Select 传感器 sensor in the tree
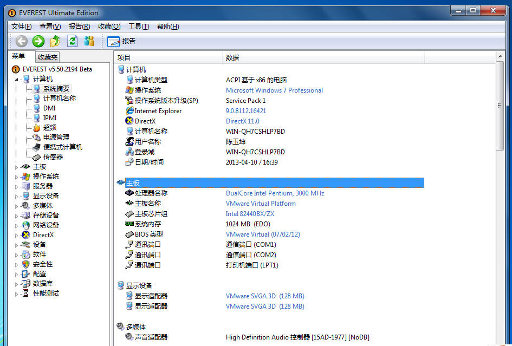This screenshot has height=346, width=512. point(53,157)
